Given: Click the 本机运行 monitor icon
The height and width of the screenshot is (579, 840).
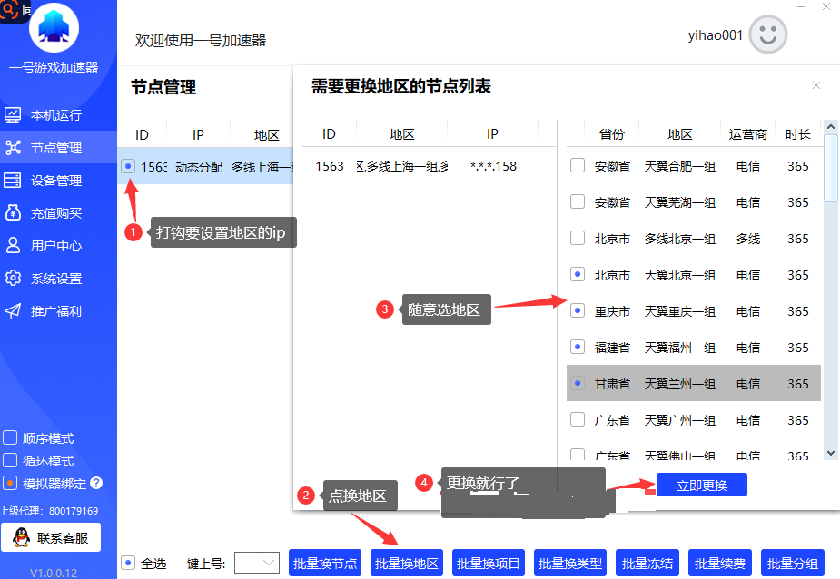Looking at the screenshot, I should tap(13, 115).
